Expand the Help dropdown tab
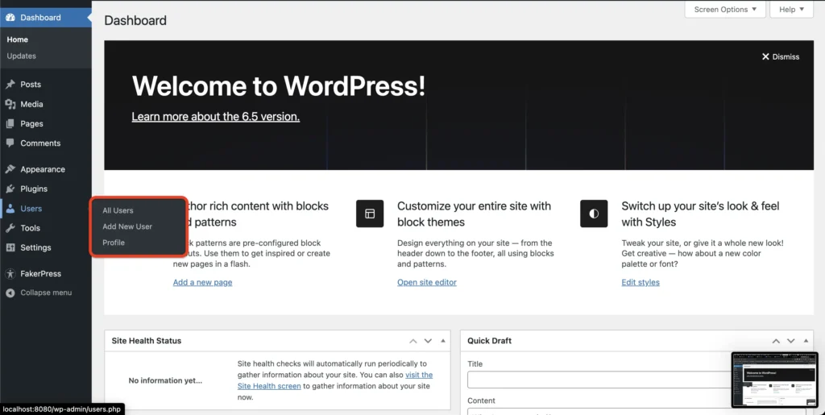The height and width of the screenshot is (415, 825). (x=792, y=10)
